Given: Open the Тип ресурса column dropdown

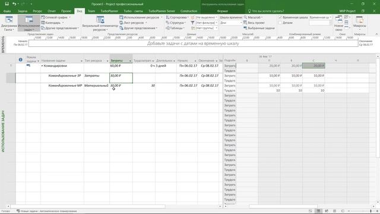Looking at the screenshot, I should click(107, 61).
